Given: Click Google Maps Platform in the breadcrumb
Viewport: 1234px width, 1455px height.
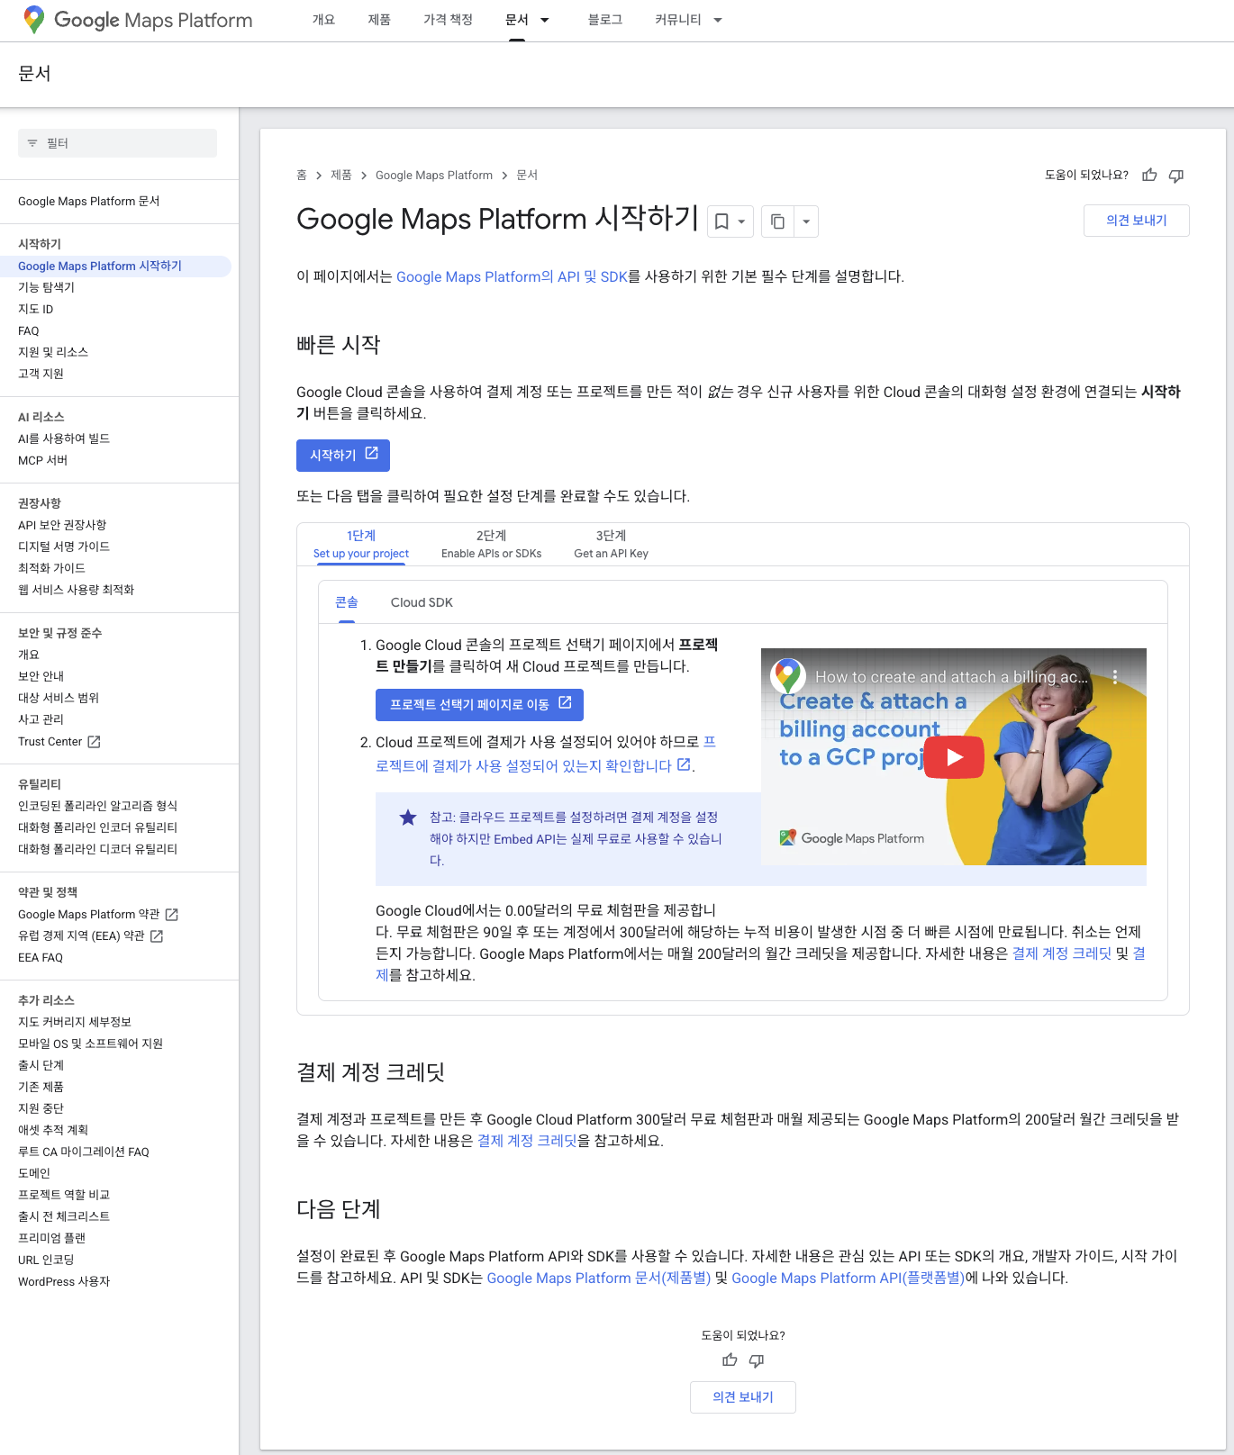Looking at the screenshot, I should click(434, 176).
